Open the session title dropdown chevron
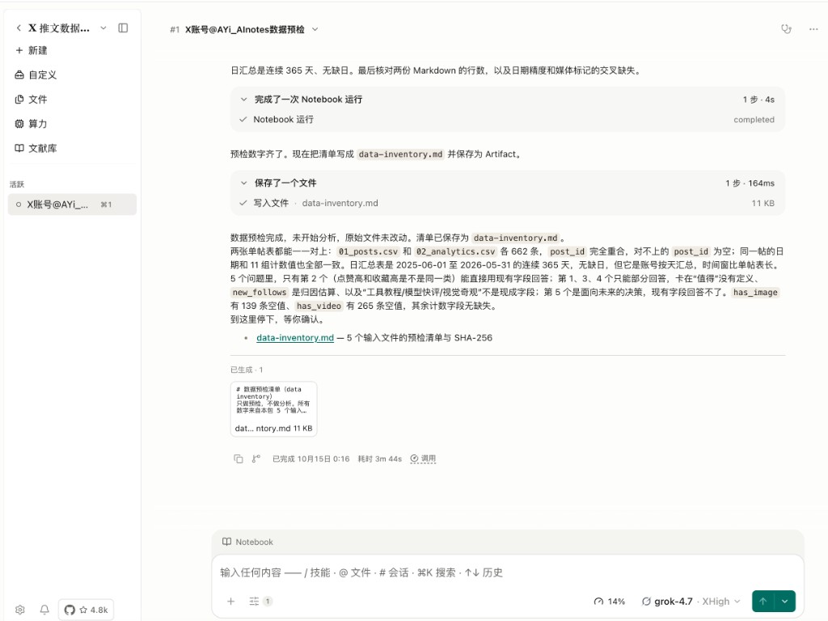The height and width of the screenshot is (621, 828). pos(315,30)
